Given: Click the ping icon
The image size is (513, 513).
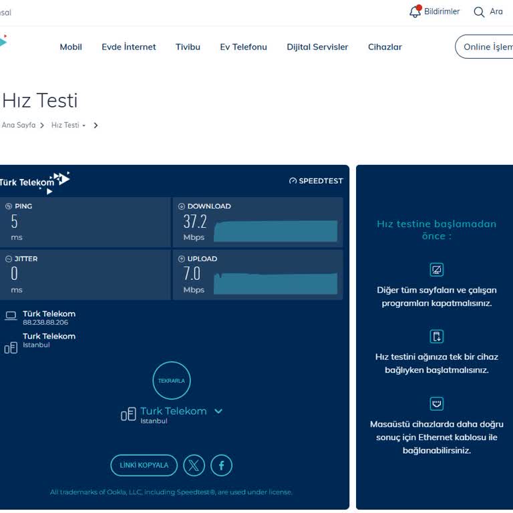Looking at the screenshot, I should [x=9, y=206].
